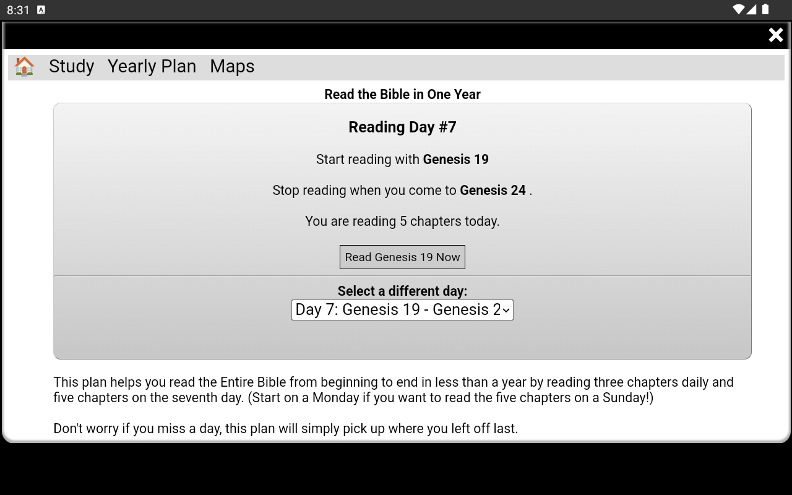Click the home icon in the navigation bar
Viewport: 792px width, 495px height.
tap(24, 67)
